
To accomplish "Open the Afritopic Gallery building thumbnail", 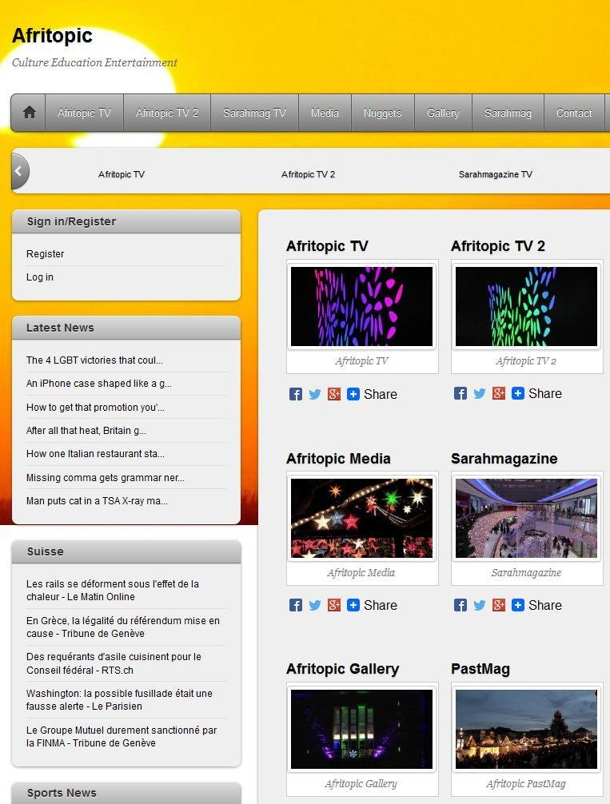I will [x=361, y=729].
